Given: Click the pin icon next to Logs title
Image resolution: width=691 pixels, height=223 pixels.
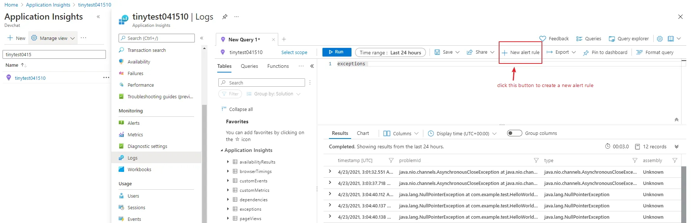Looking at the screenshot, I should [225, 17].
